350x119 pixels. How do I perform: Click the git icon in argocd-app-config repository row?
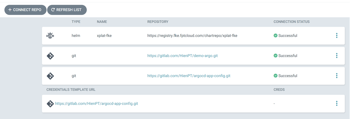[50, 76]
